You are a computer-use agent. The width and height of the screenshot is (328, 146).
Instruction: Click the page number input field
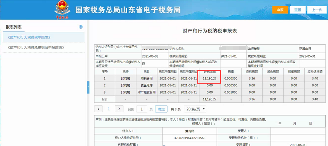(142, 109)
